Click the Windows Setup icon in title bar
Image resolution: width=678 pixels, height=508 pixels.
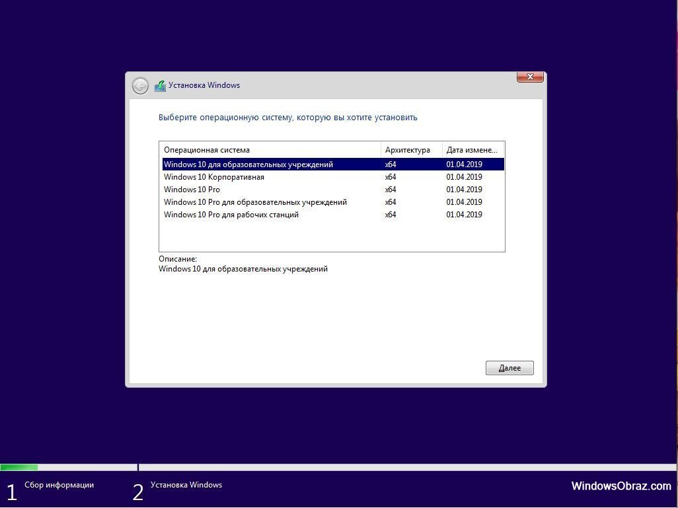tap(160, 86)
